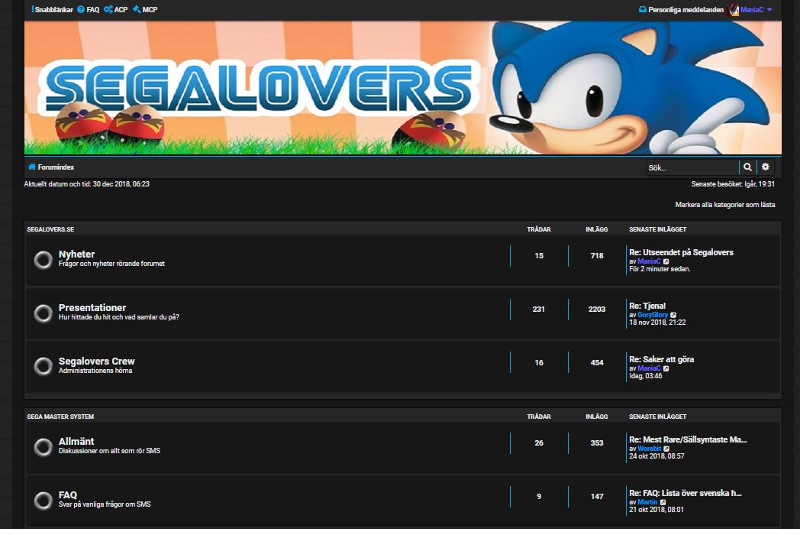Click view-latest-post icon in Segalovers Crew row

pos(666,368)
